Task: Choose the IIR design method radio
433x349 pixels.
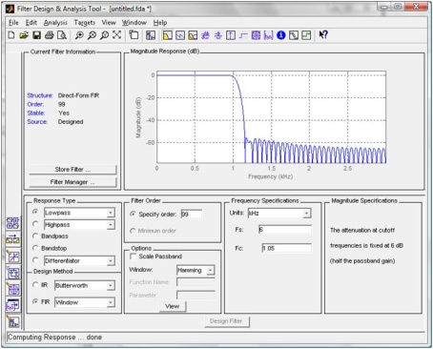Action: pos(35,285)
